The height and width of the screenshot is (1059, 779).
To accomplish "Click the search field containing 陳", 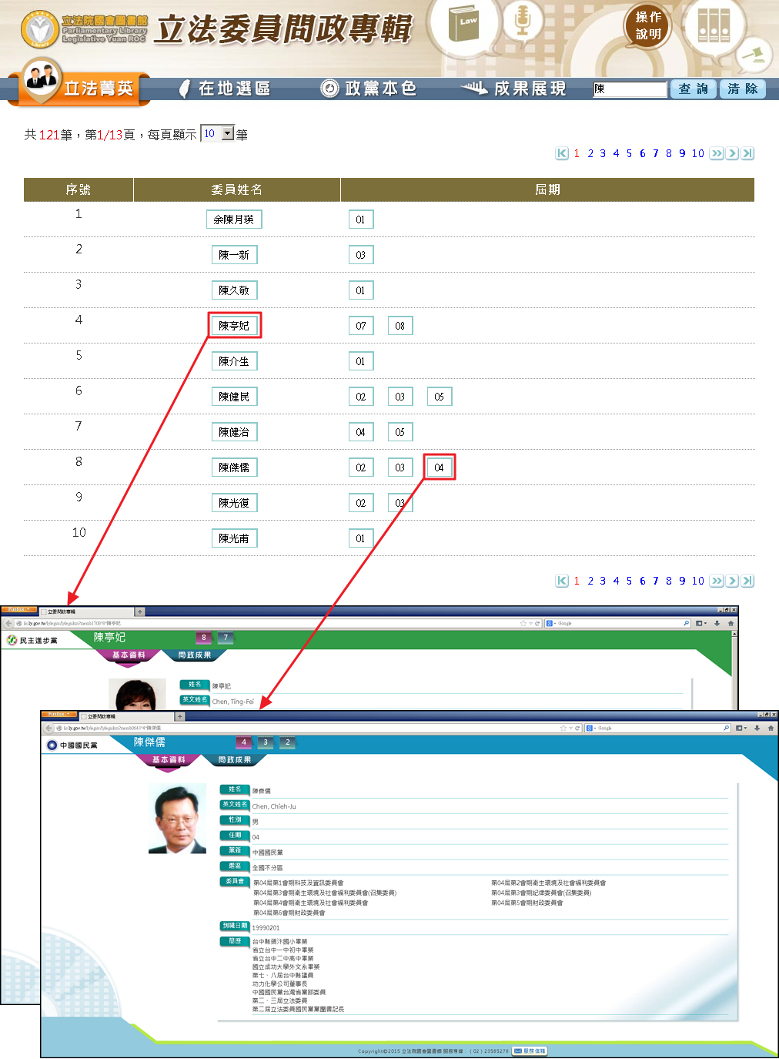I will 629,89.
